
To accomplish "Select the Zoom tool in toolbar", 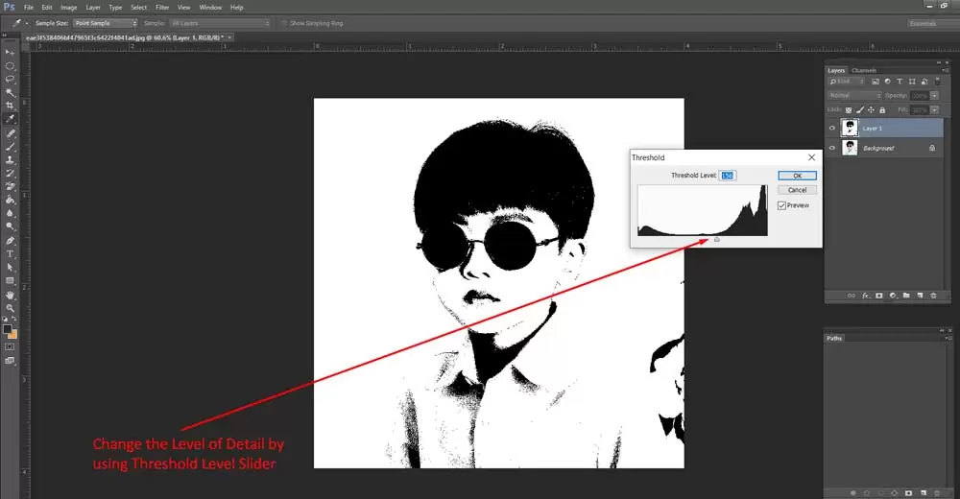I will pos(11,307).
